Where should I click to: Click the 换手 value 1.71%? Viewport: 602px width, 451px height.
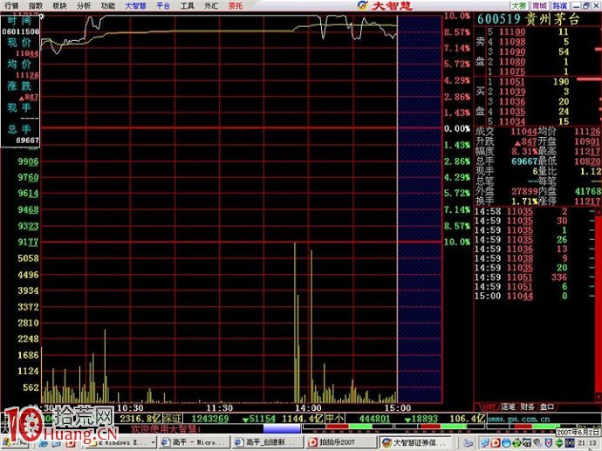(524, 201)
